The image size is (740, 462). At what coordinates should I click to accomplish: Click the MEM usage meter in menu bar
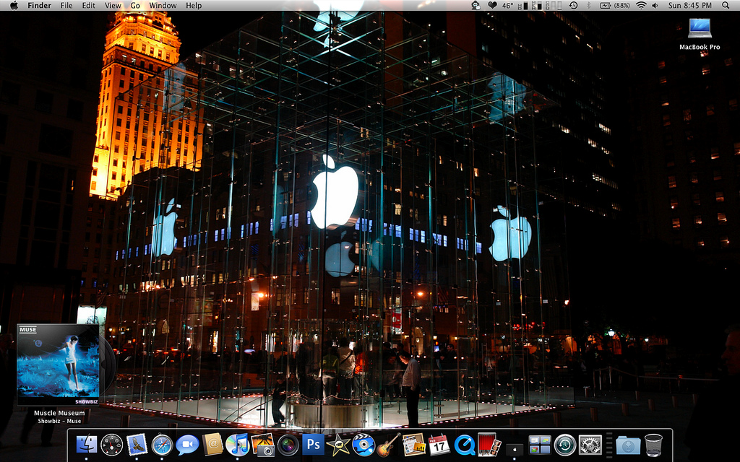[537, 6]
